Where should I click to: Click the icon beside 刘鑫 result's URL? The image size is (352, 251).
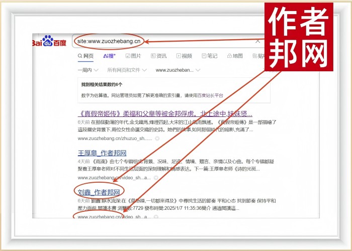click(x=157, y=217)
